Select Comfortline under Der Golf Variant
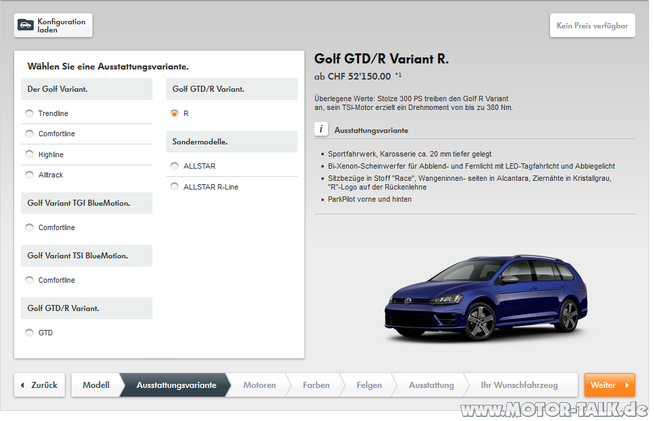The height and width of the screenshot is (421, 654). tap(29, 134)
